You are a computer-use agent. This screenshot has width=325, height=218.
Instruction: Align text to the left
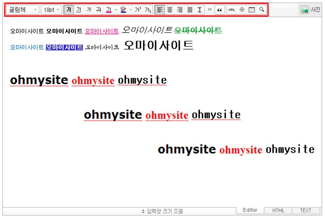point(160,10)
